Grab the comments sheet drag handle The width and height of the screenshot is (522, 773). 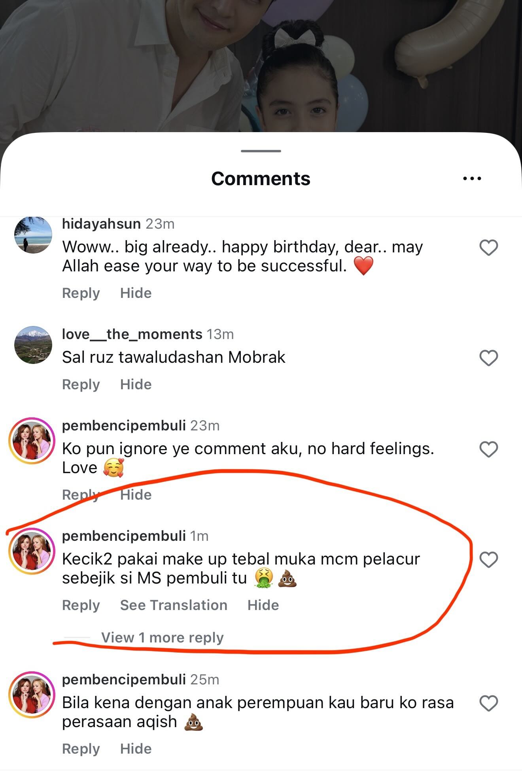pos(261,151)
